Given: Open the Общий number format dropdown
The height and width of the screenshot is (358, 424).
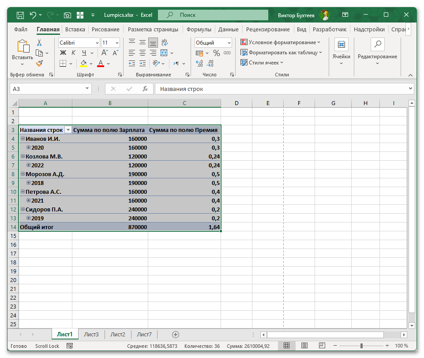Looking at the screenshot, I should [x=229, y=43].
